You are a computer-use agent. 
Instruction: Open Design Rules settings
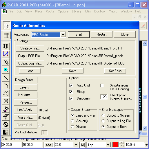click(x=26, y=80)
